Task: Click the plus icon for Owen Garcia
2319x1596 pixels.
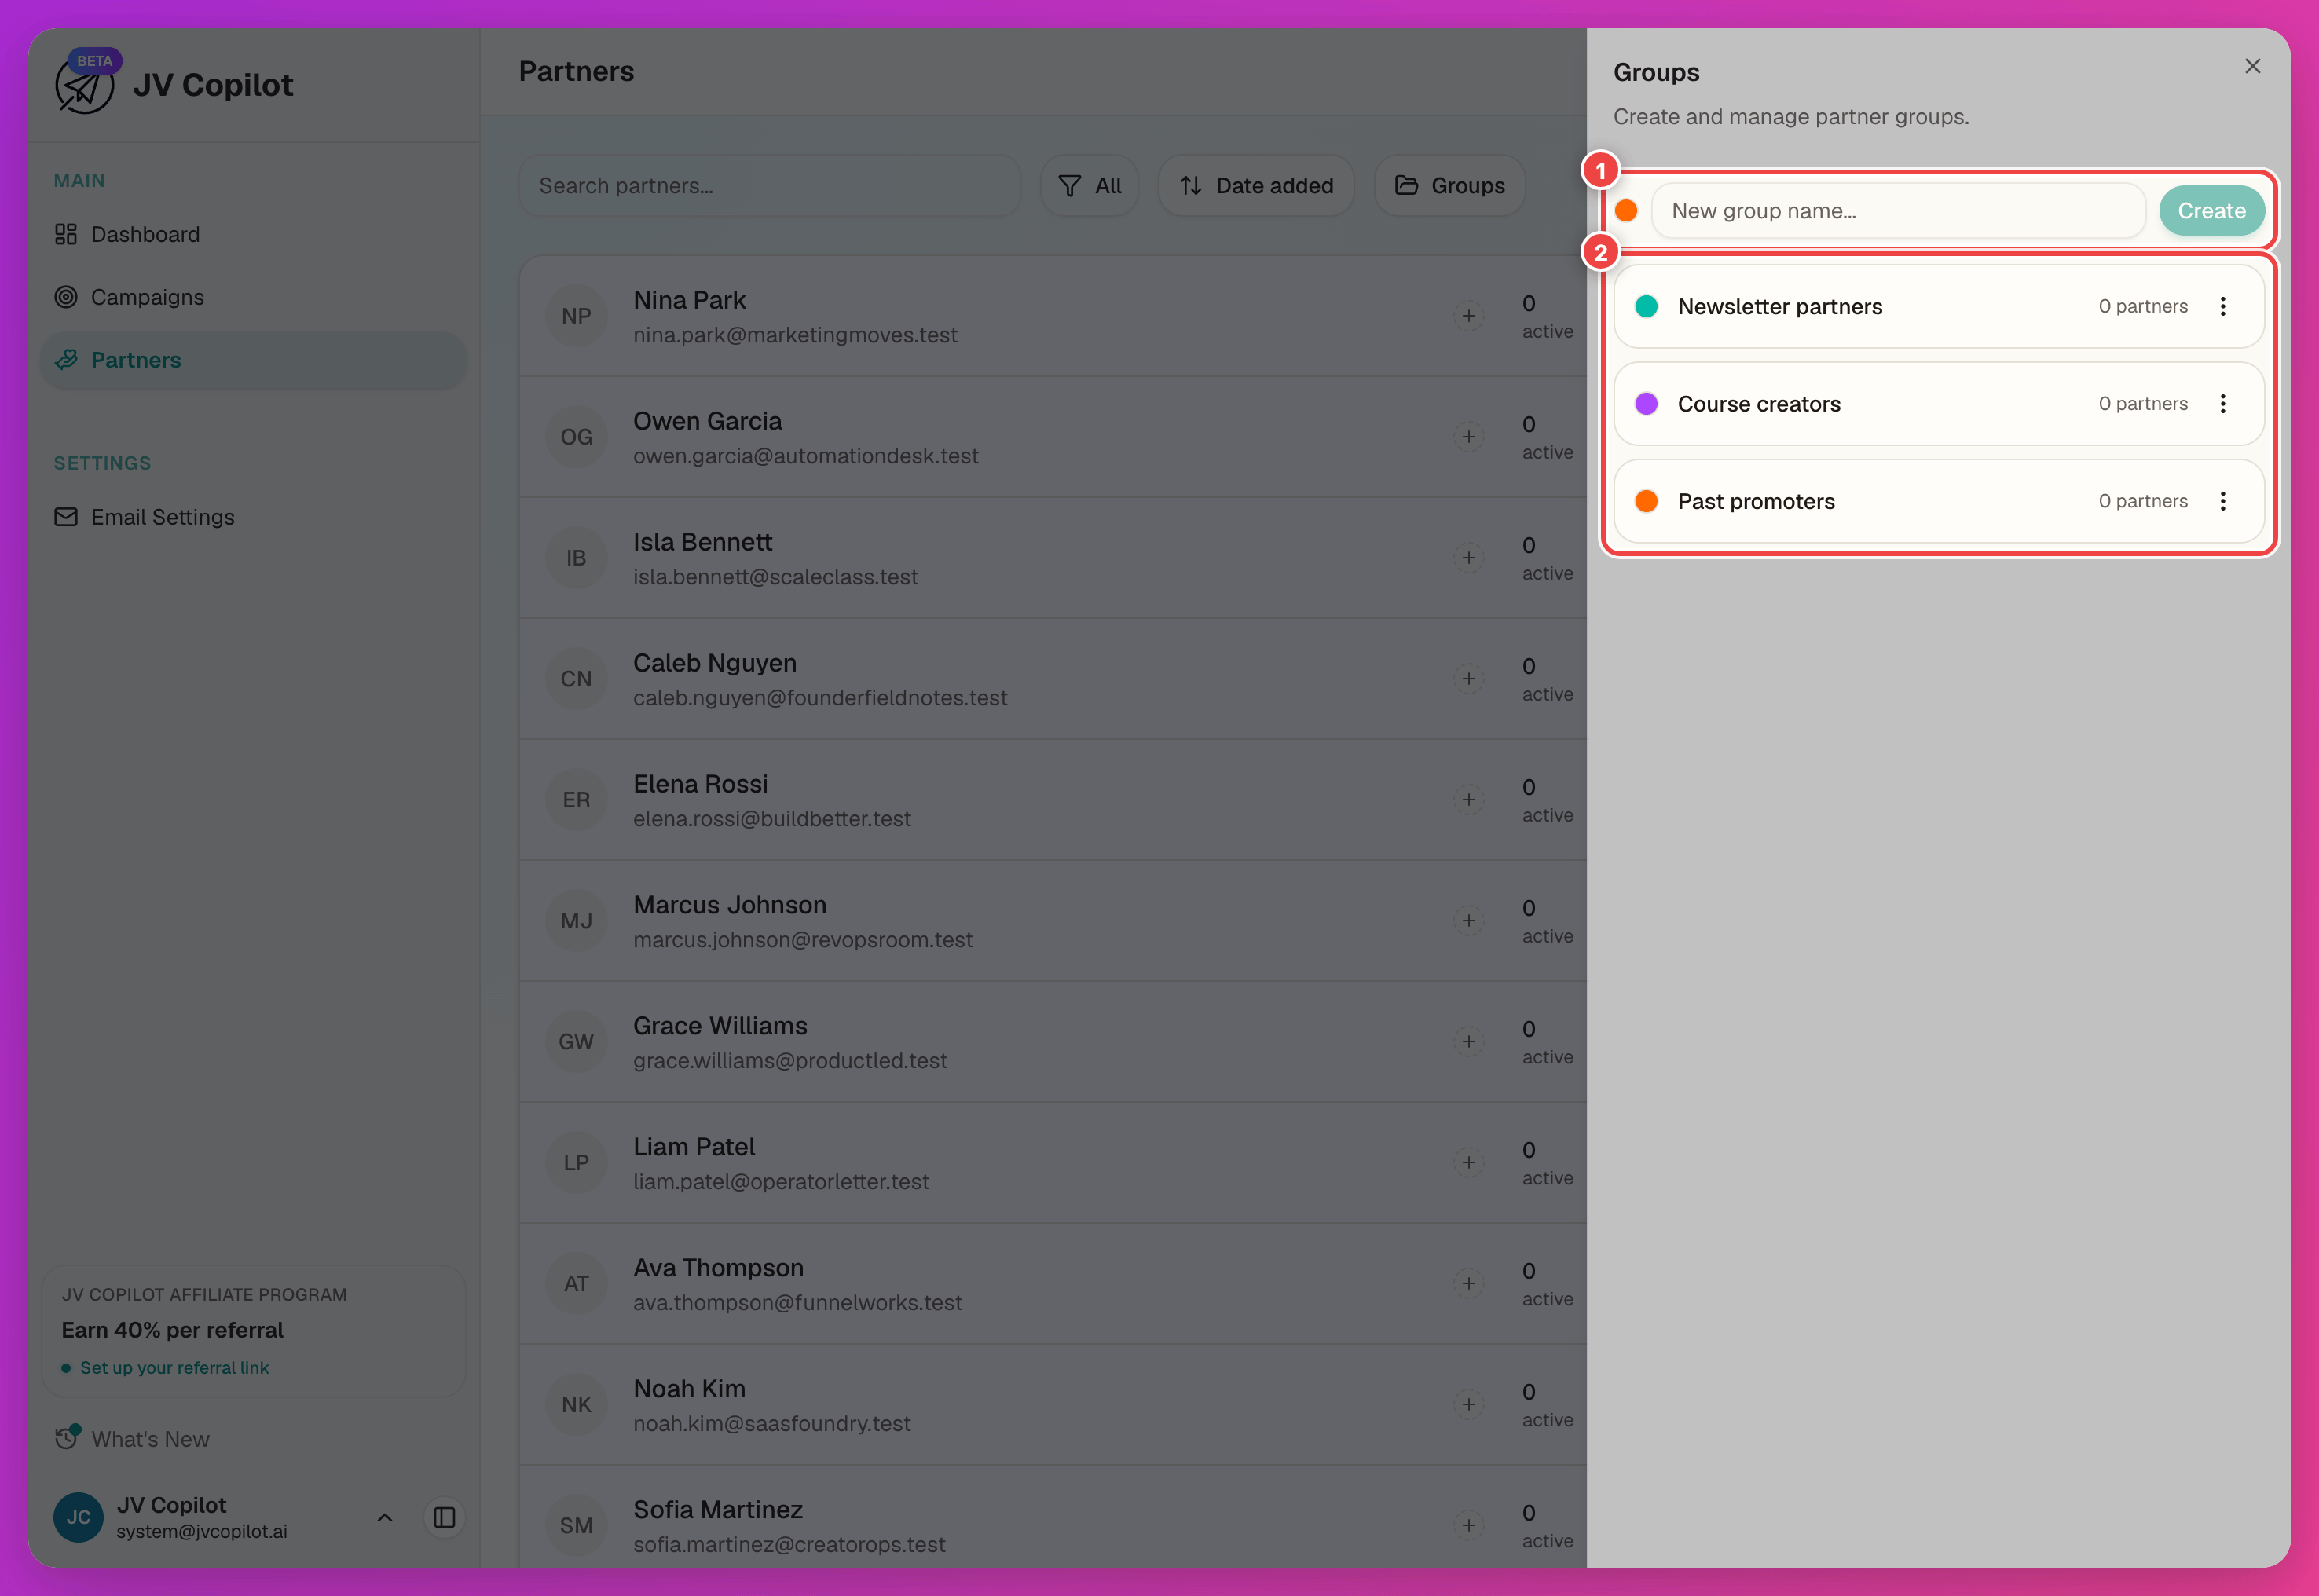Action: (1468, 437)
